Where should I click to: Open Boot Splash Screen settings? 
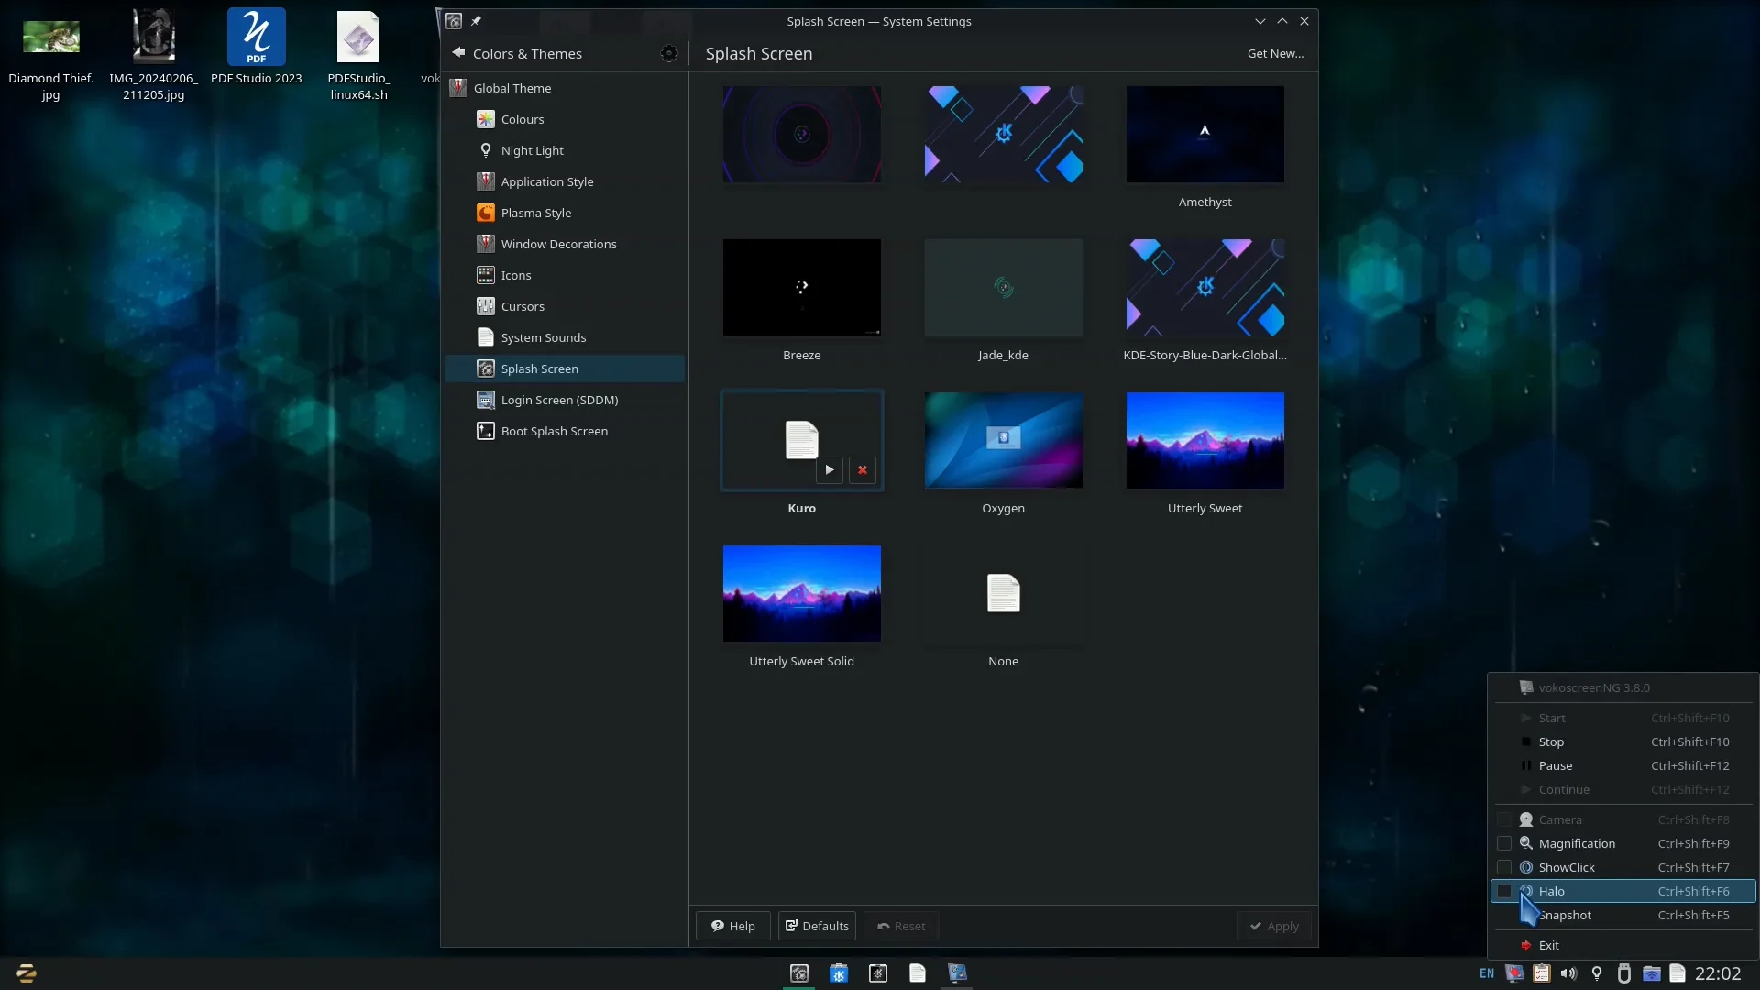pyautogui.click(x=565, y=431)
